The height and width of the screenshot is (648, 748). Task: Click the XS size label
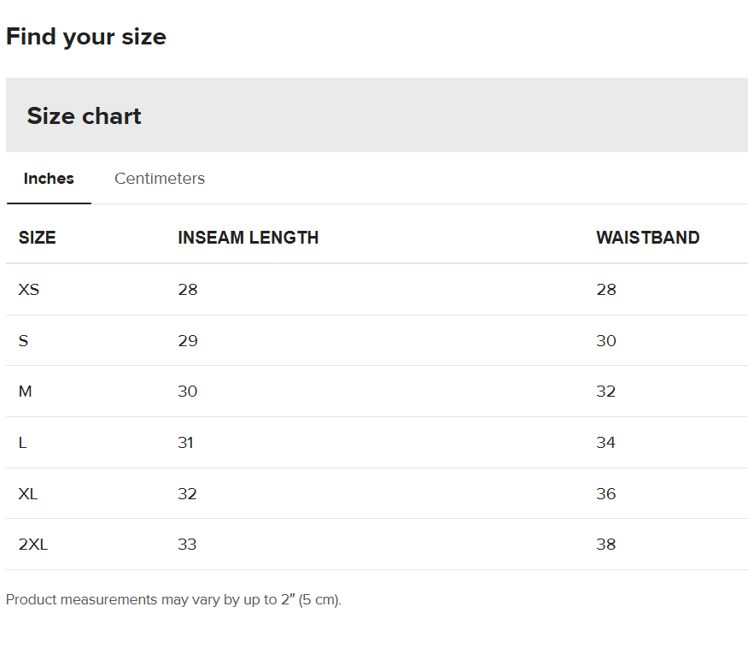29,290
